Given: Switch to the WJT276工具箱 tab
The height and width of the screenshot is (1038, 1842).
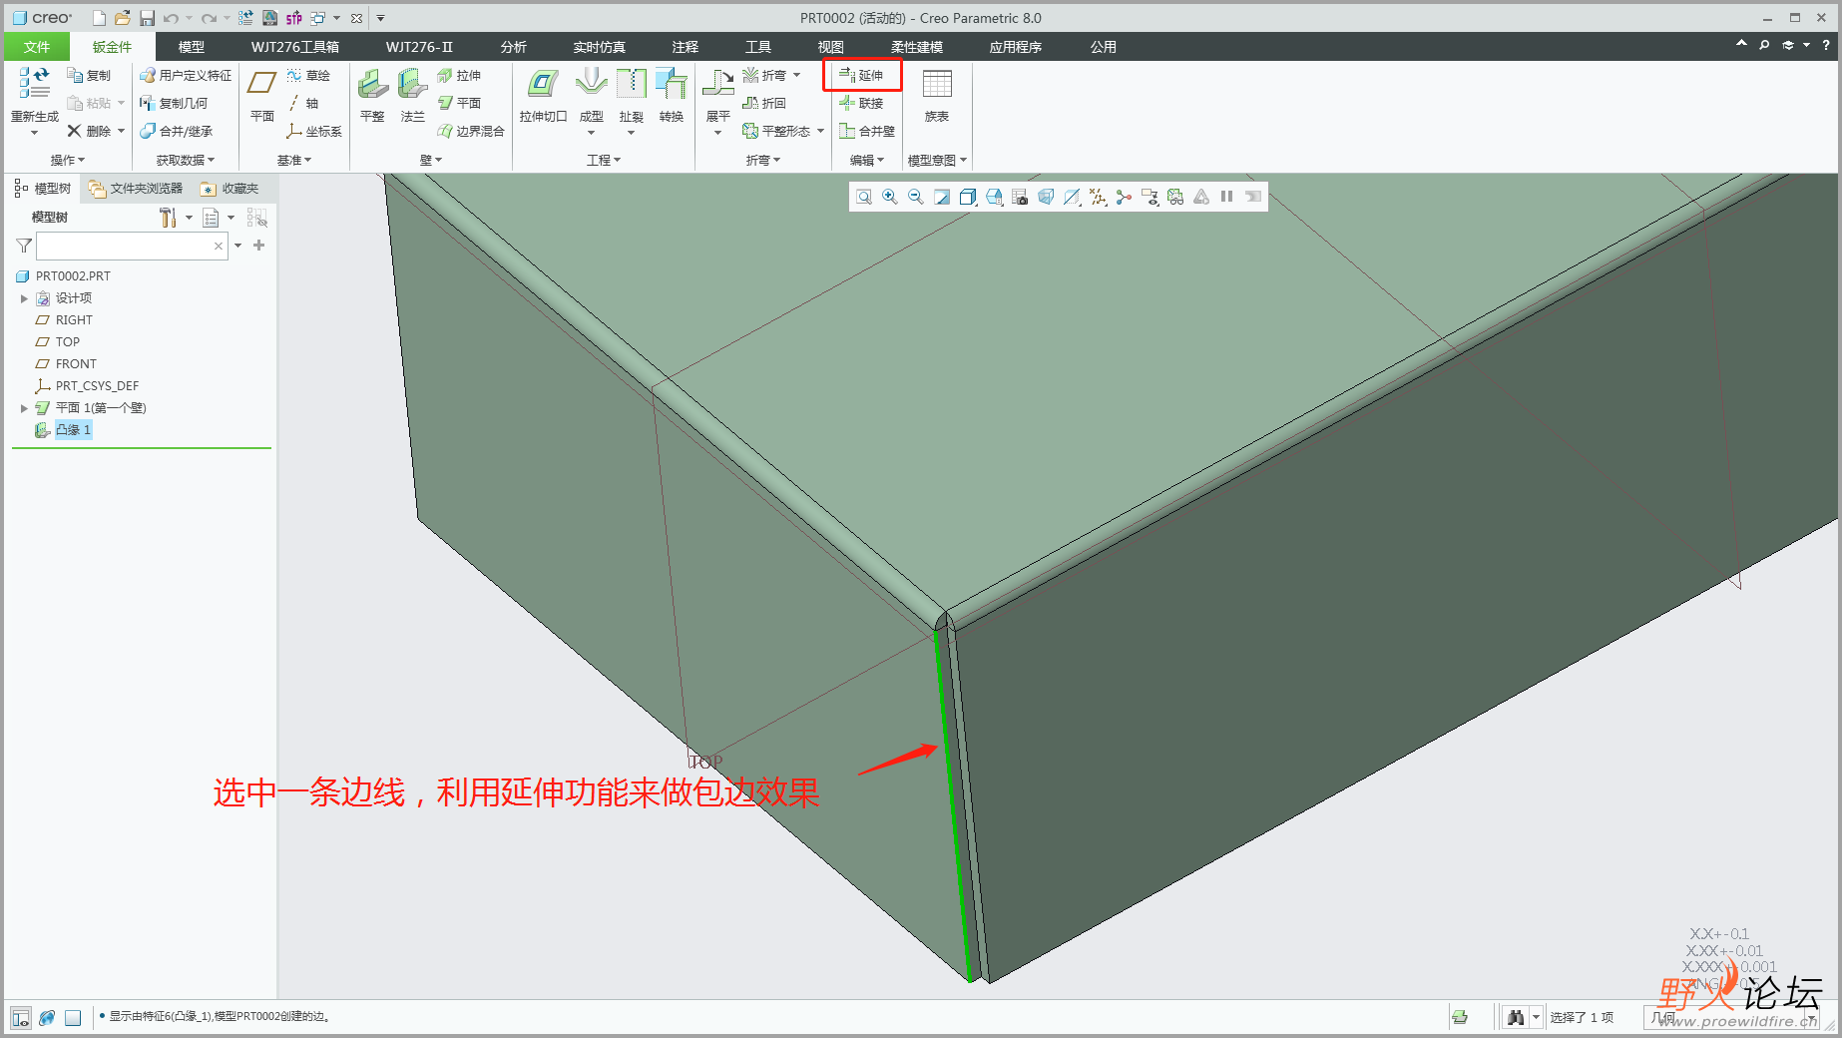Looking at the screenshot, I should pos(295,47).
